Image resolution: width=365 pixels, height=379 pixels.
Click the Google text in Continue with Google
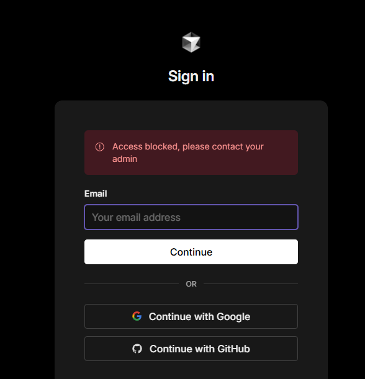[x=233, y=316]
